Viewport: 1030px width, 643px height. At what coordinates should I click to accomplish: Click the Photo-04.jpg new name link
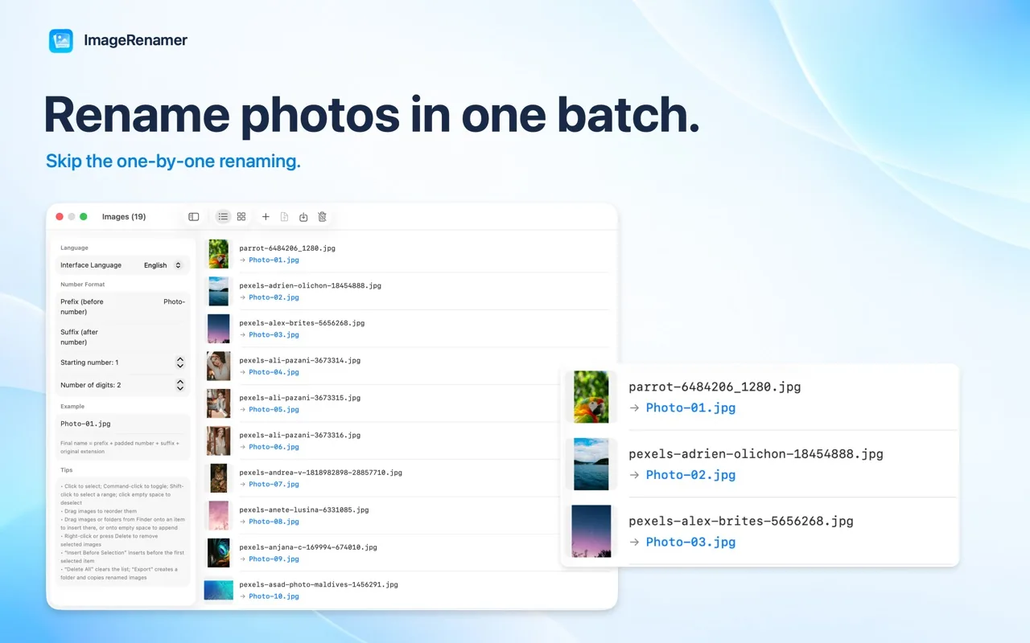click(274, 372)
